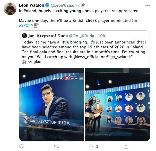This screenshot has width=156, height=151.
Task: Visit the @GM_JKDuda handle
Action: (82, 36)
